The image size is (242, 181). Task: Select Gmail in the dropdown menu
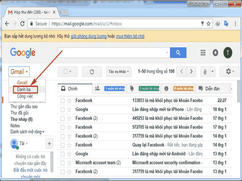pos(22,82)
